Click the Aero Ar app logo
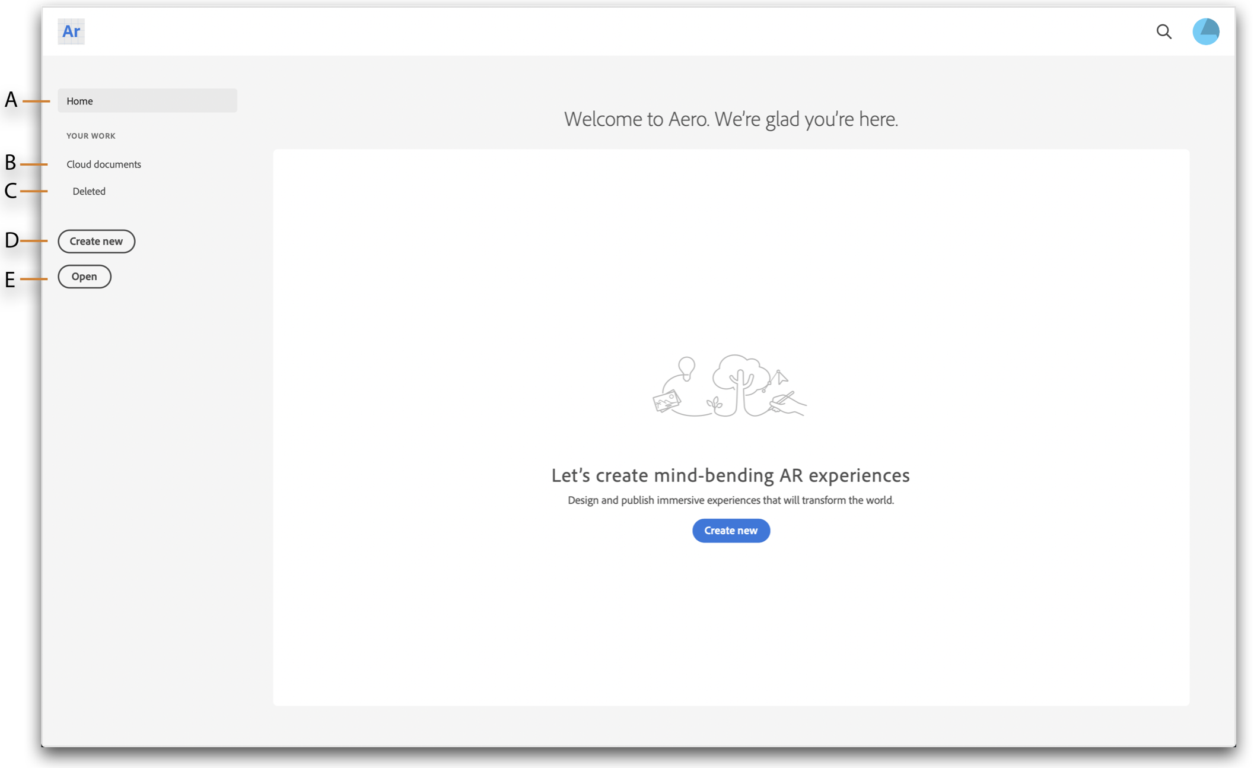Image resolution: width=1254 pixels, height=768 pixels. coord(71,31)
